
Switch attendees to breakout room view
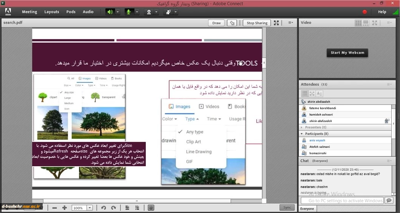312,93
